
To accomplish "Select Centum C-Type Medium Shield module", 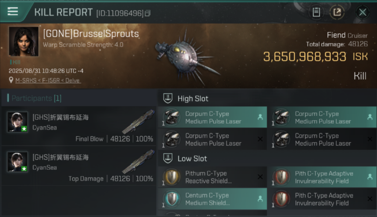I will coord(213,199).
